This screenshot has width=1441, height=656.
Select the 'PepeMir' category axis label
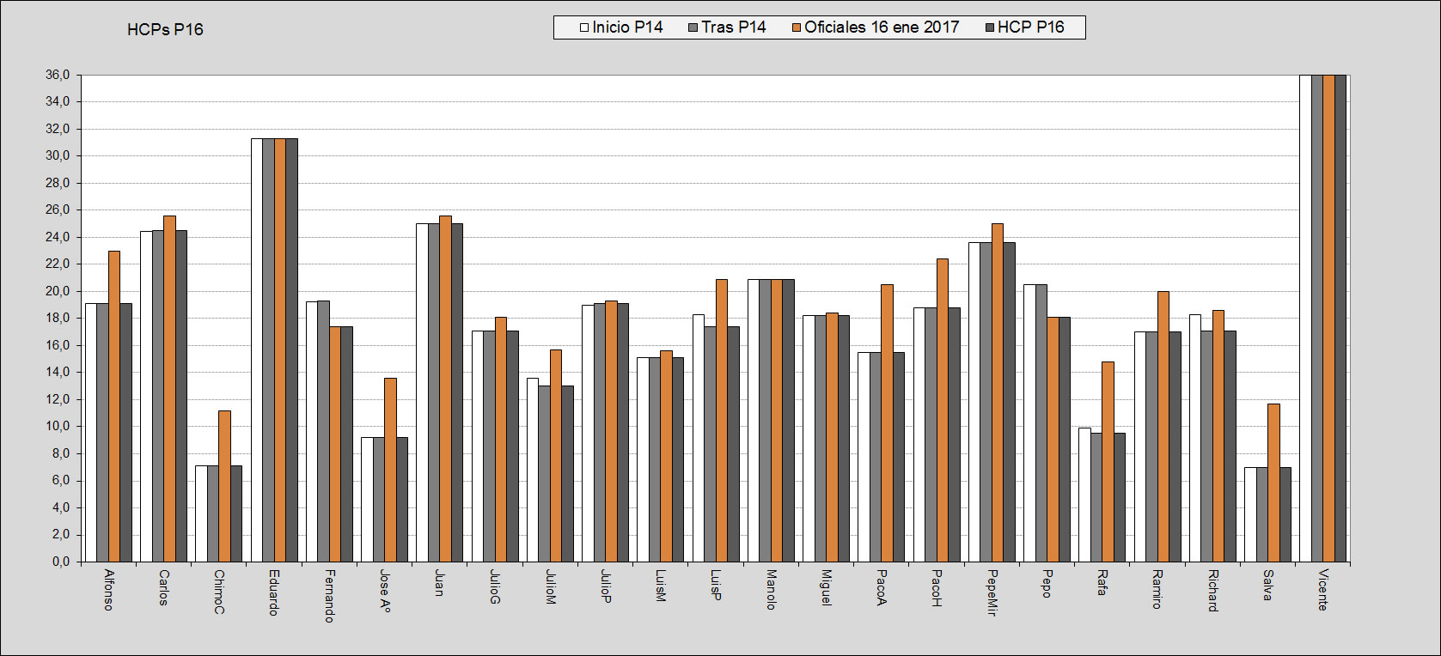coord(992,592)
